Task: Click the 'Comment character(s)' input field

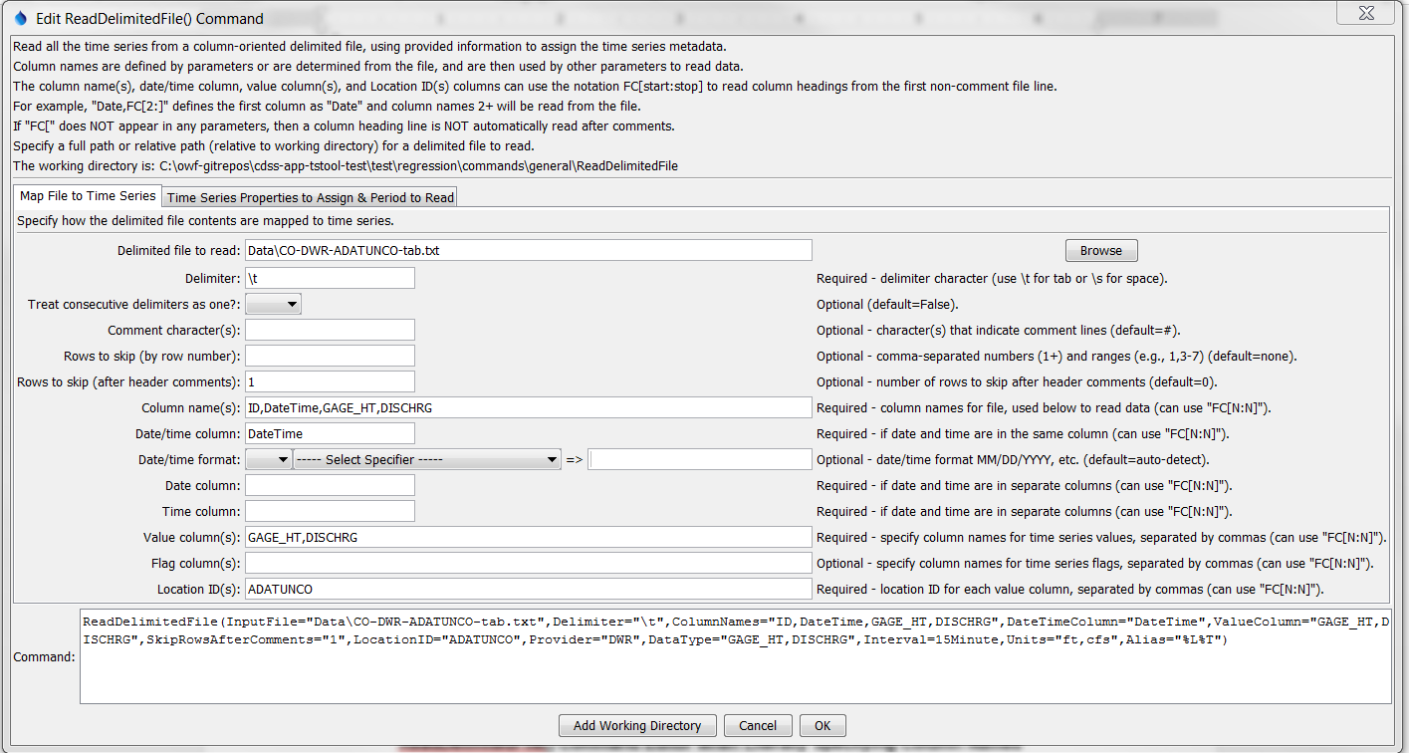Action: [x=330, y=330]
